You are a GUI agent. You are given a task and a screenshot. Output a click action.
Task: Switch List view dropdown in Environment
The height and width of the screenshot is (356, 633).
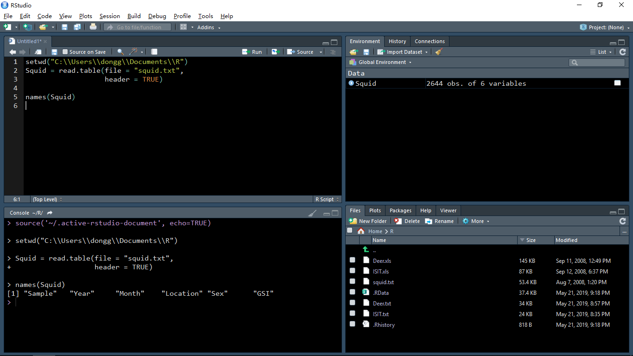(601, 52)
